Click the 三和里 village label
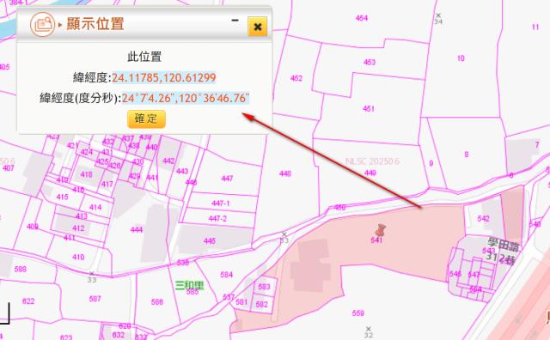The width and height of the screenshot is (550, 340). [189, 285]
